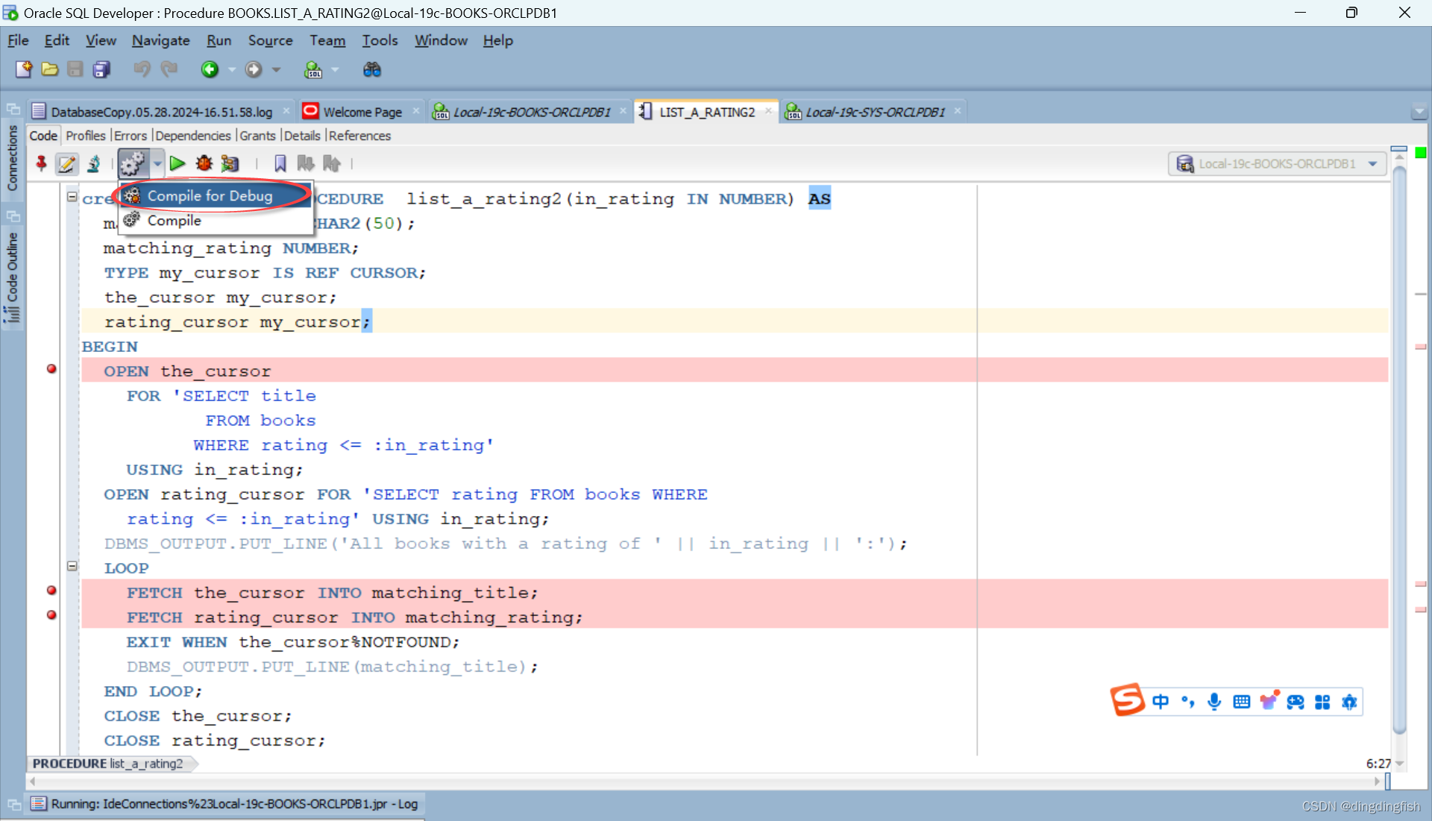Toggle the breakpoint on FETCH the_cursor line

pos(51,591)
